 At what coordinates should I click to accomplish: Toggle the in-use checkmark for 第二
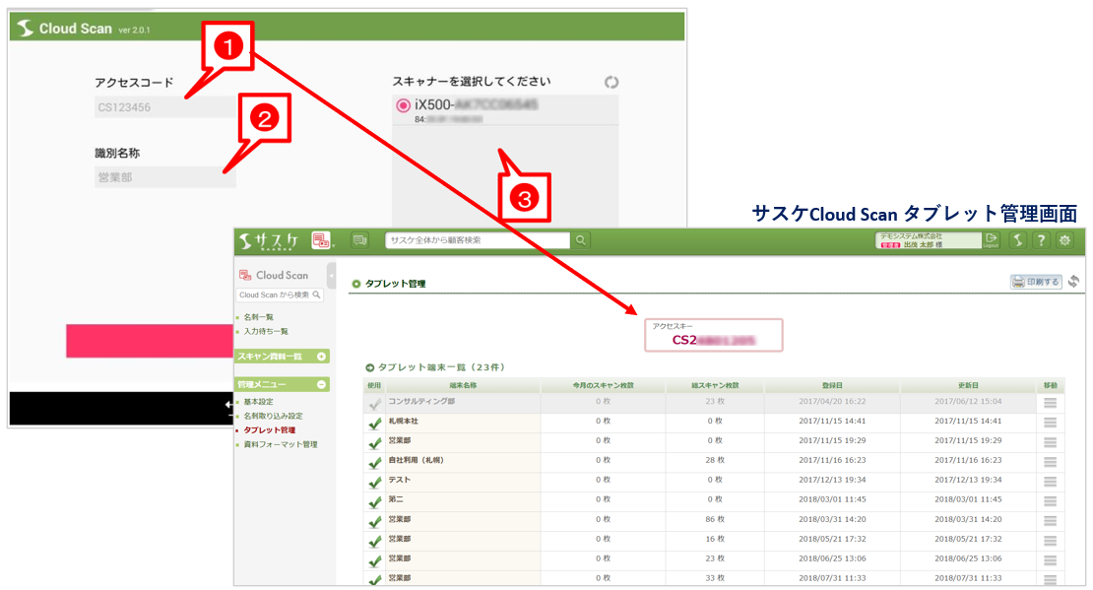tap(374, 500)
